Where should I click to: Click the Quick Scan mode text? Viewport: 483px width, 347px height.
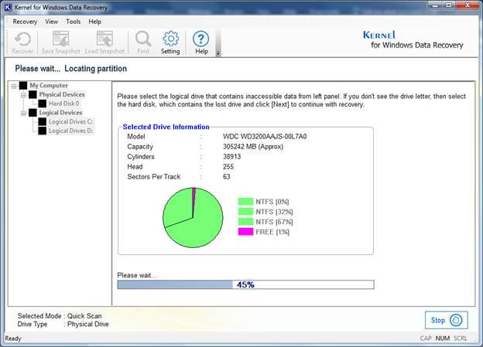(84, 316)
